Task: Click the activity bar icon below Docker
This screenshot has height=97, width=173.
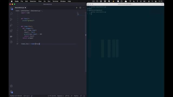Action: pyautogui.click(x=11, y=42)
